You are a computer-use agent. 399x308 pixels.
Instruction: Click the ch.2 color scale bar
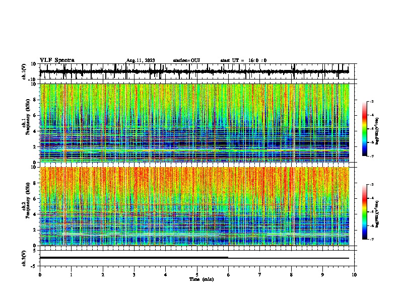click(x=364, y=212)
